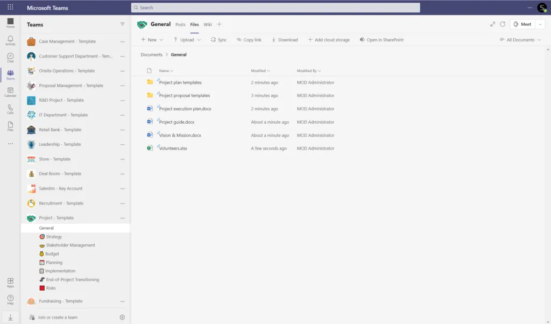Click the download desktop app icon

(11, 318)
